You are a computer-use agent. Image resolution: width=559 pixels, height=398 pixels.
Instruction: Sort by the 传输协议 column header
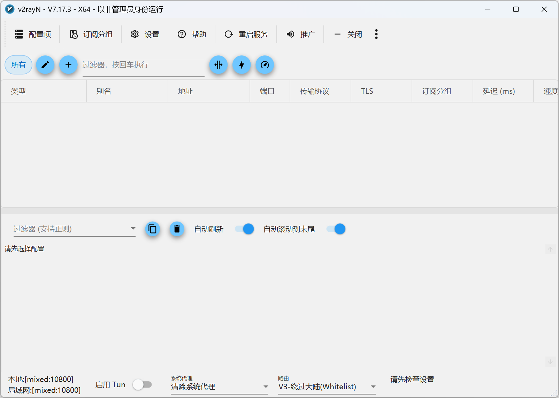click(321, 91)
